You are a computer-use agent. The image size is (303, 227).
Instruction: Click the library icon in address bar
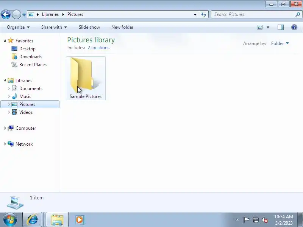point(31,14)
